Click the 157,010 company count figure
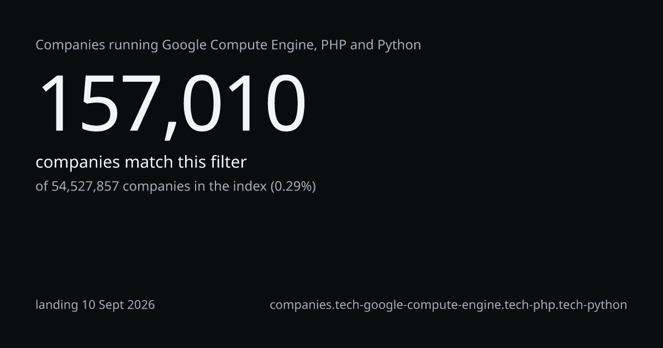Screen dimensions: 663x348 171,104
